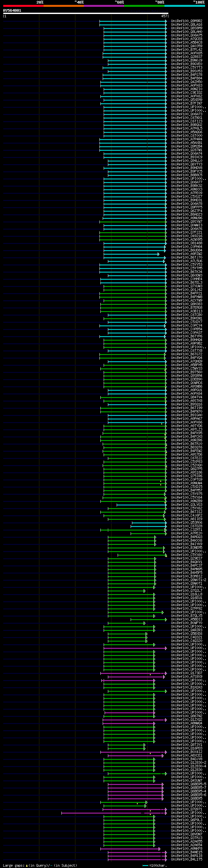
Task: Click the Large gaps legend text
Action: [40, 865]
